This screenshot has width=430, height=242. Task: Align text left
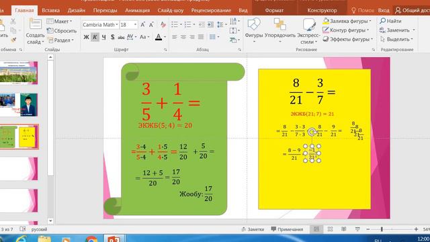click(x=175, y=37)
